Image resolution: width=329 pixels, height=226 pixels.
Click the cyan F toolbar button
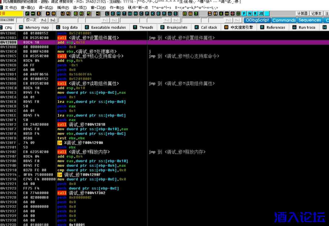(x=244, y=14)
